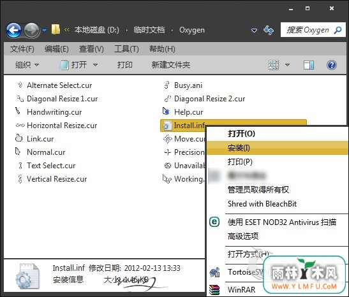Image resolution: width=349 pixels, height=297 pixels.
Task: Open the view options dropdown arrow
Action: click(x=287, y=65)
